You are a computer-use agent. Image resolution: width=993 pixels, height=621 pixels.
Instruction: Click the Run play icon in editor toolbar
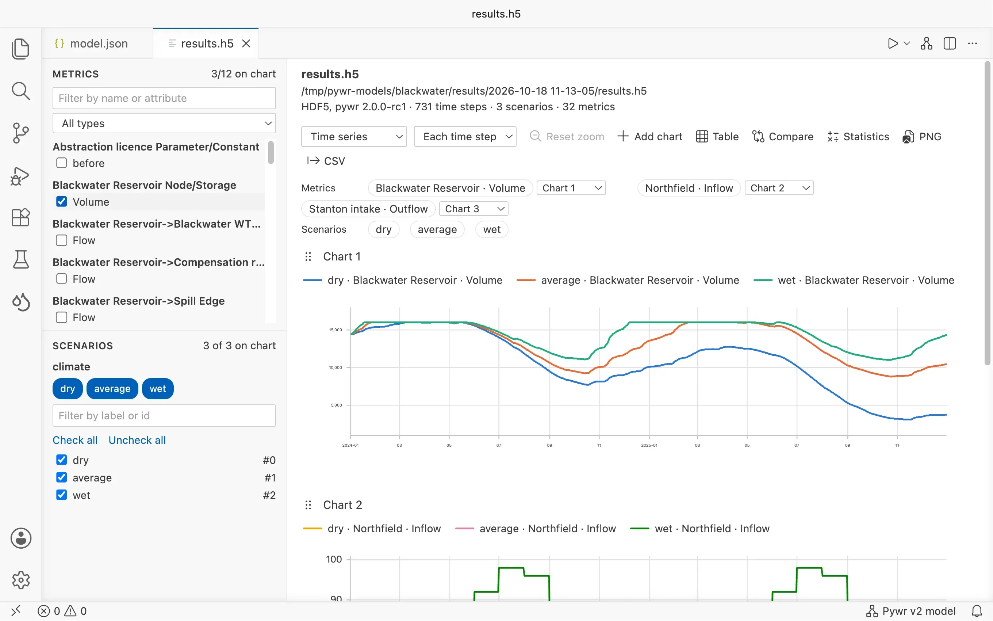click(x=893, y=43)
